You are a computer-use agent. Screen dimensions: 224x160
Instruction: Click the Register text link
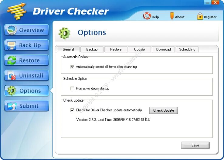click(x=210, y=17)
